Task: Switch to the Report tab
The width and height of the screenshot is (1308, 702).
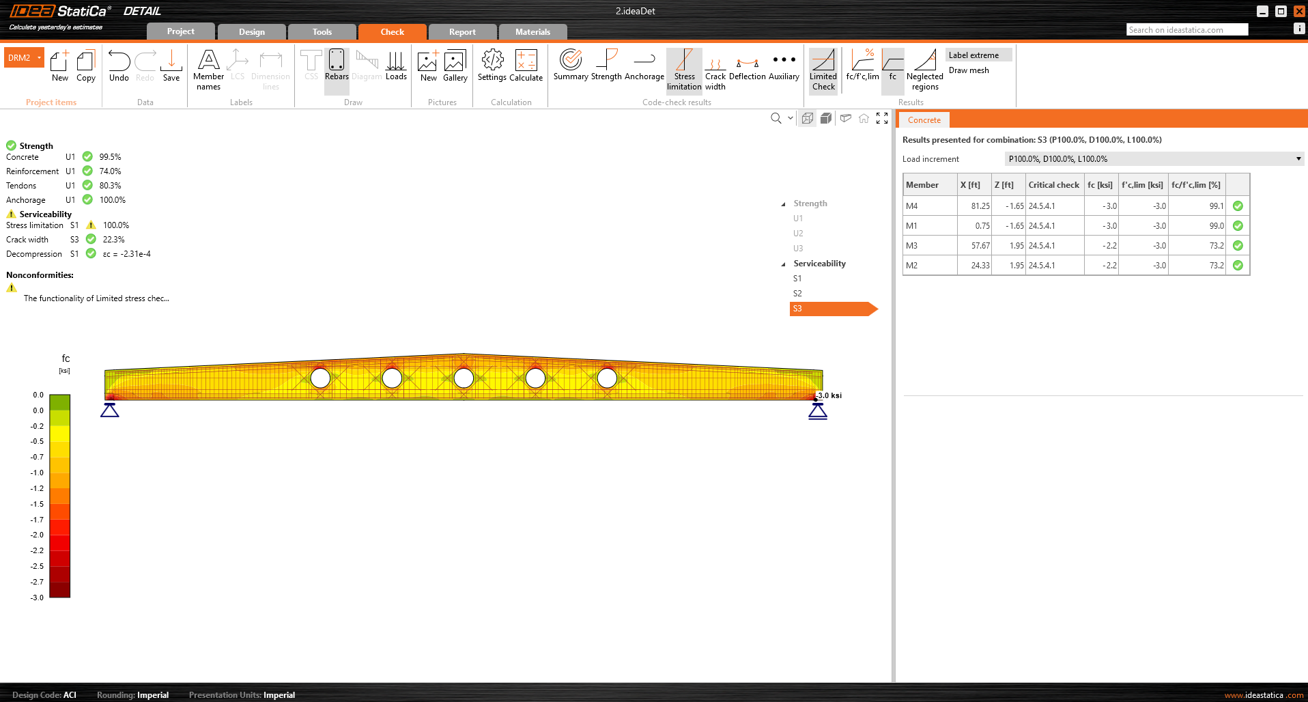Action: tap(462, 32)
